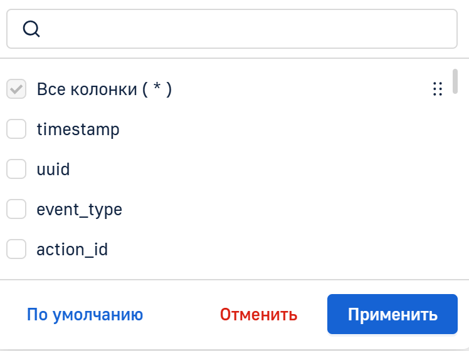
Task: Enable the timestamp column checkbox
Action: click(16, 130)
